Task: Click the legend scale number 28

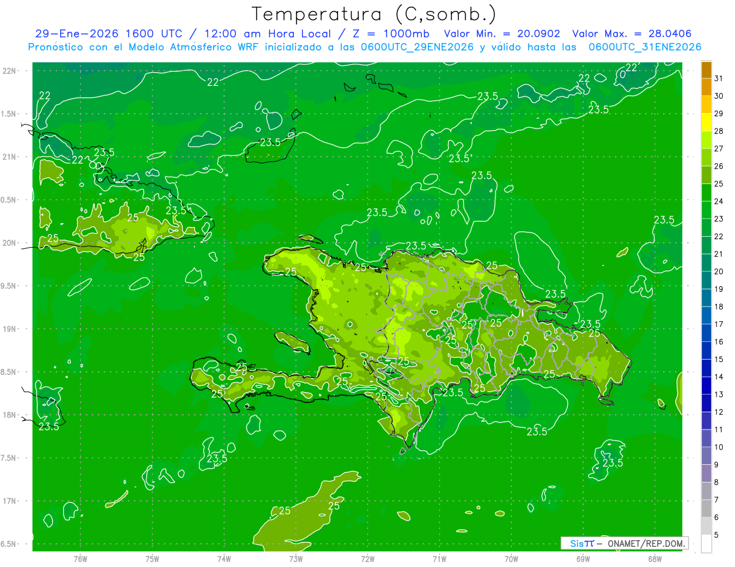Action: pyautogui.click(x=719, y=131)
